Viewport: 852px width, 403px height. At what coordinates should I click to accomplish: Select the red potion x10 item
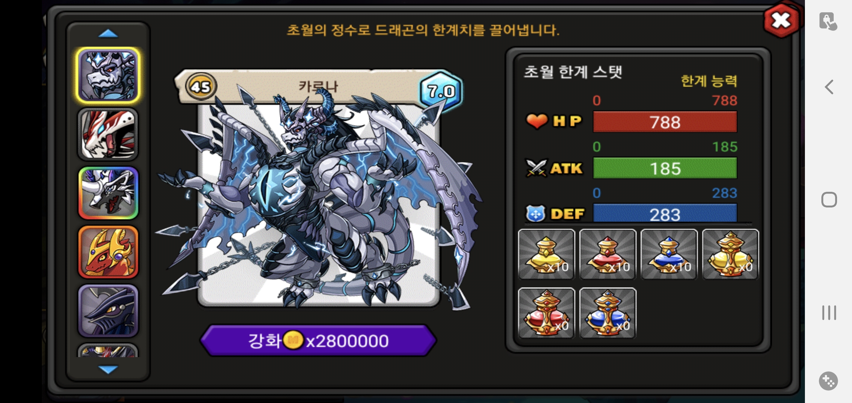(x=608, y=254)
